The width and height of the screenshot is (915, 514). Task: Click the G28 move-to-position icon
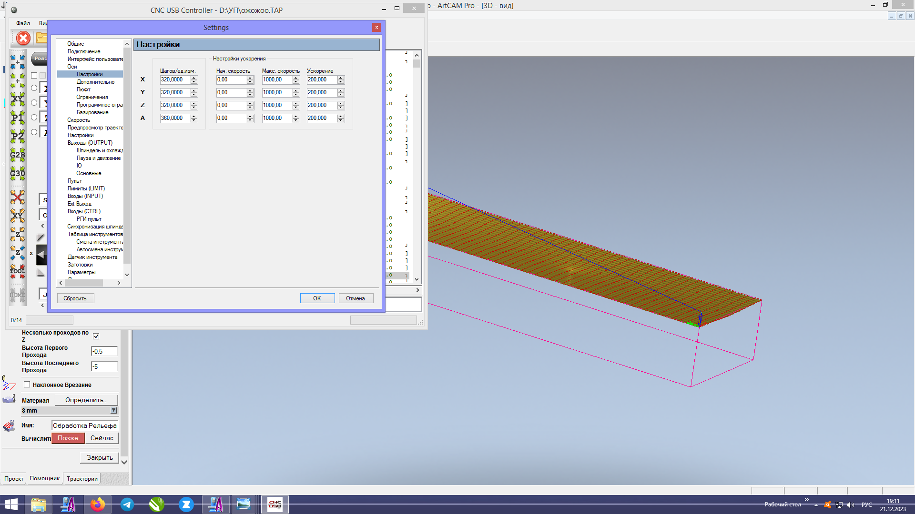18,155
